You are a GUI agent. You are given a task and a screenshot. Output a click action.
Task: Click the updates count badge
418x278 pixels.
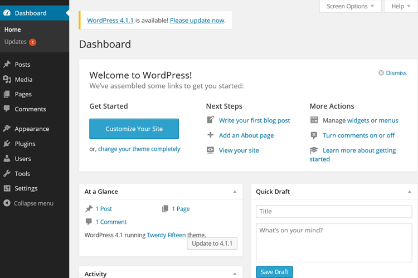coord(32,42)
